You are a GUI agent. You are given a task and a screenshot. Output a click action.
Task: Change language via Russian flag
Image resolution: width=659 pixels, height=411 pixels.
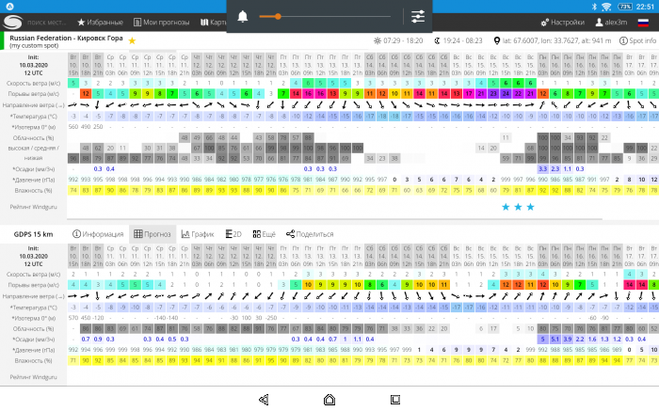643,23
